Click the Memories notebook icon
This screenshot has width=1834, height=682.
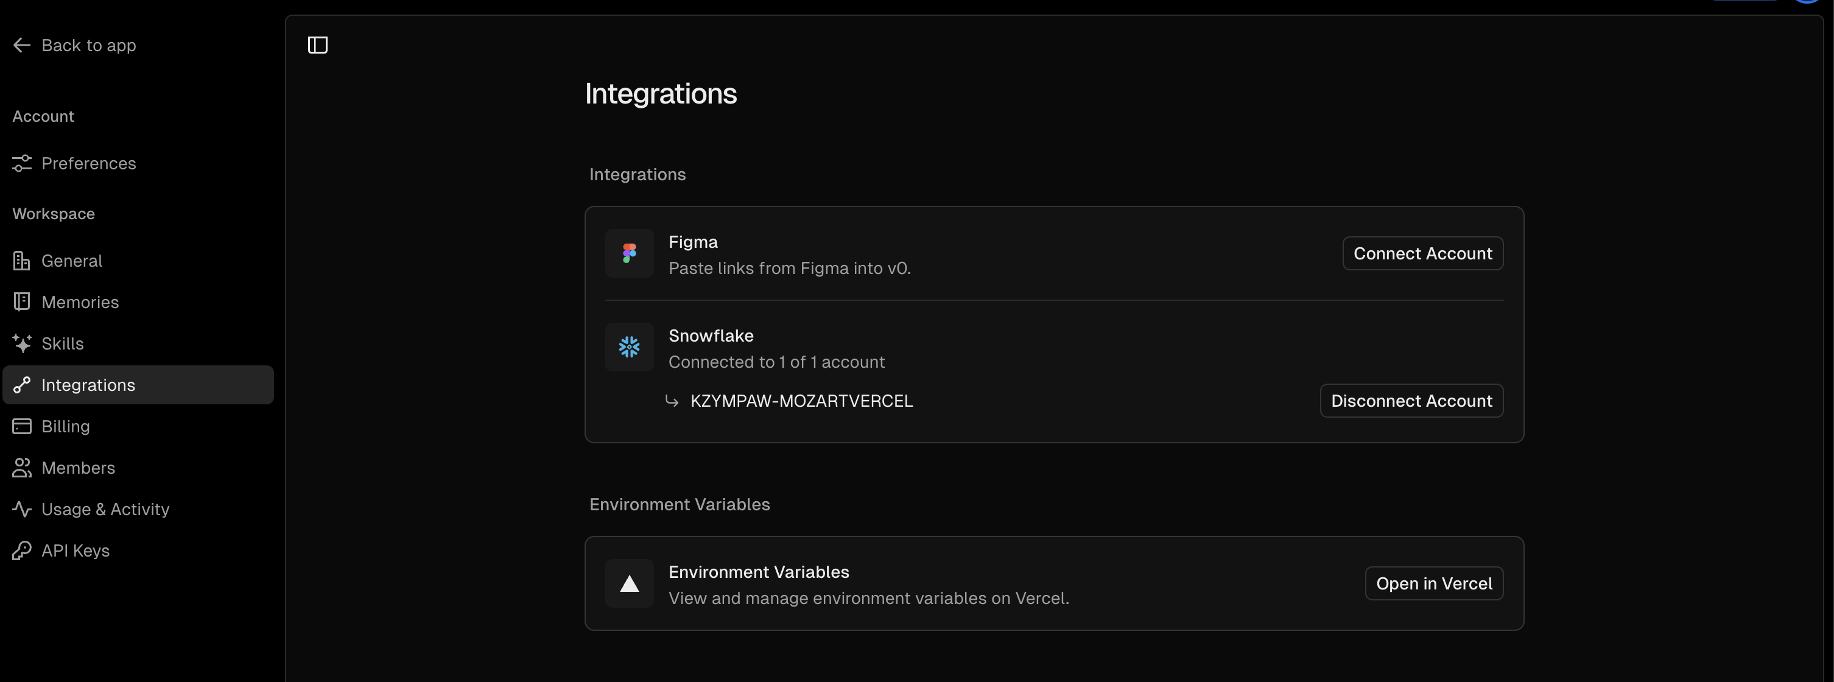(22, 302)
